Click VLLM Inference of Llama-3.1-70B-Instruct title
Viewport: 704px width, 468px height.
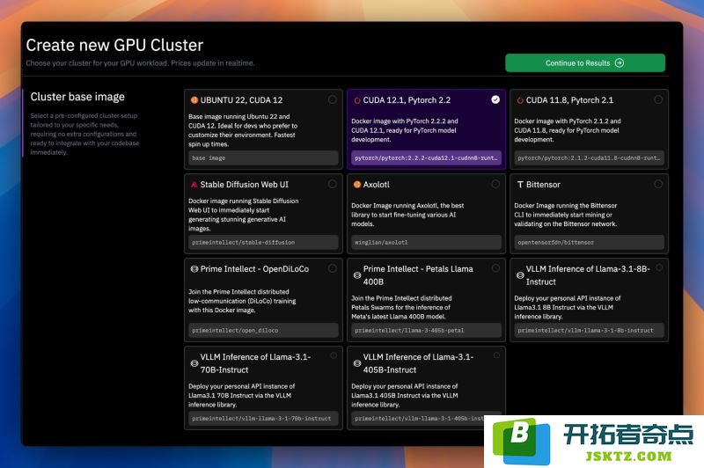[x=255, y=363]
